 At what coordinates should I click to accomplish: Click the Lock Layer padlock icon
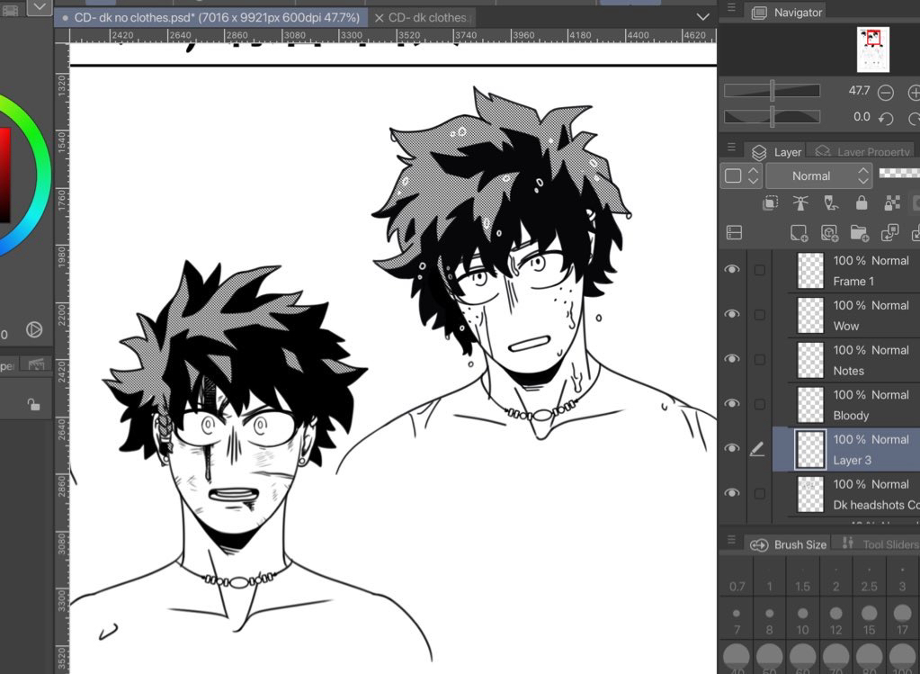[x=862, y=203]
